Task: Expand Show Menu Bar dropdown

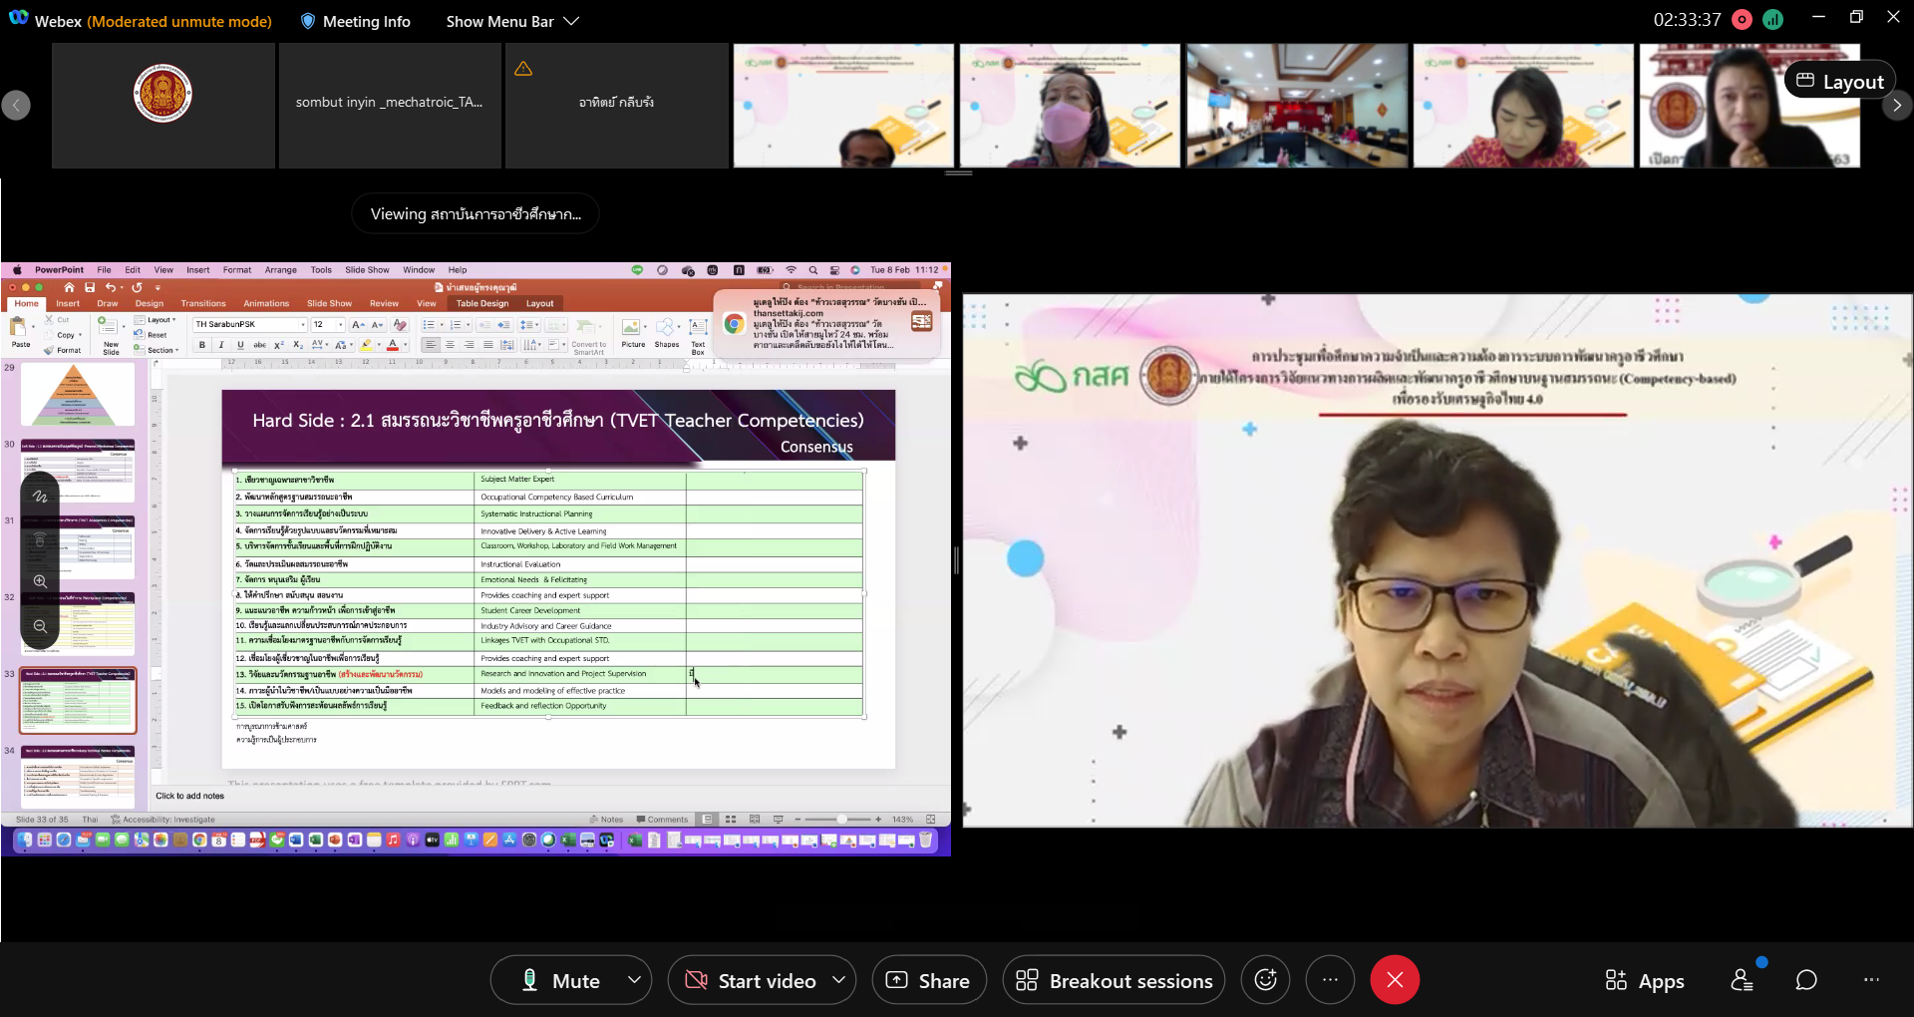Action: [512, 21]
